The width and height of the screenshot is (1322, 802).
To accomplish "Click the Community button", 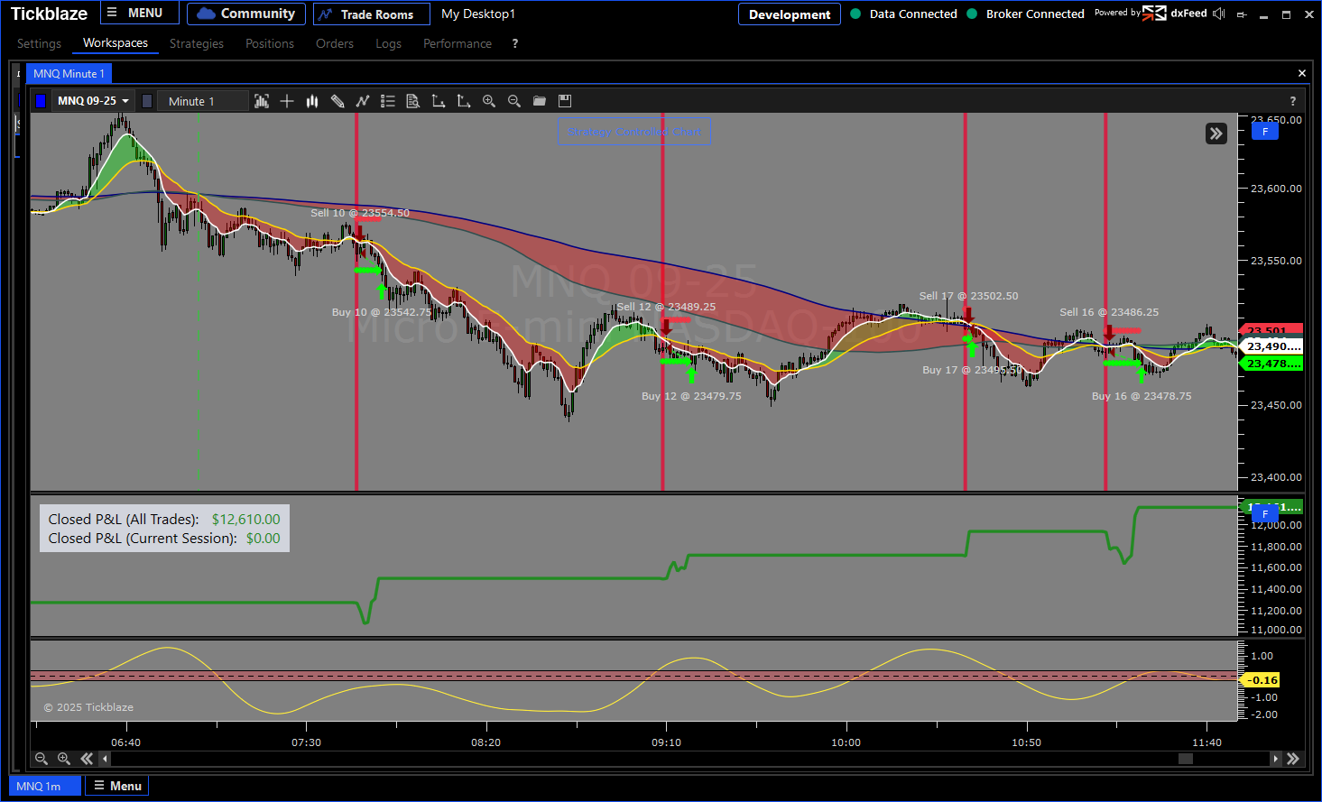I will point(246,14).
